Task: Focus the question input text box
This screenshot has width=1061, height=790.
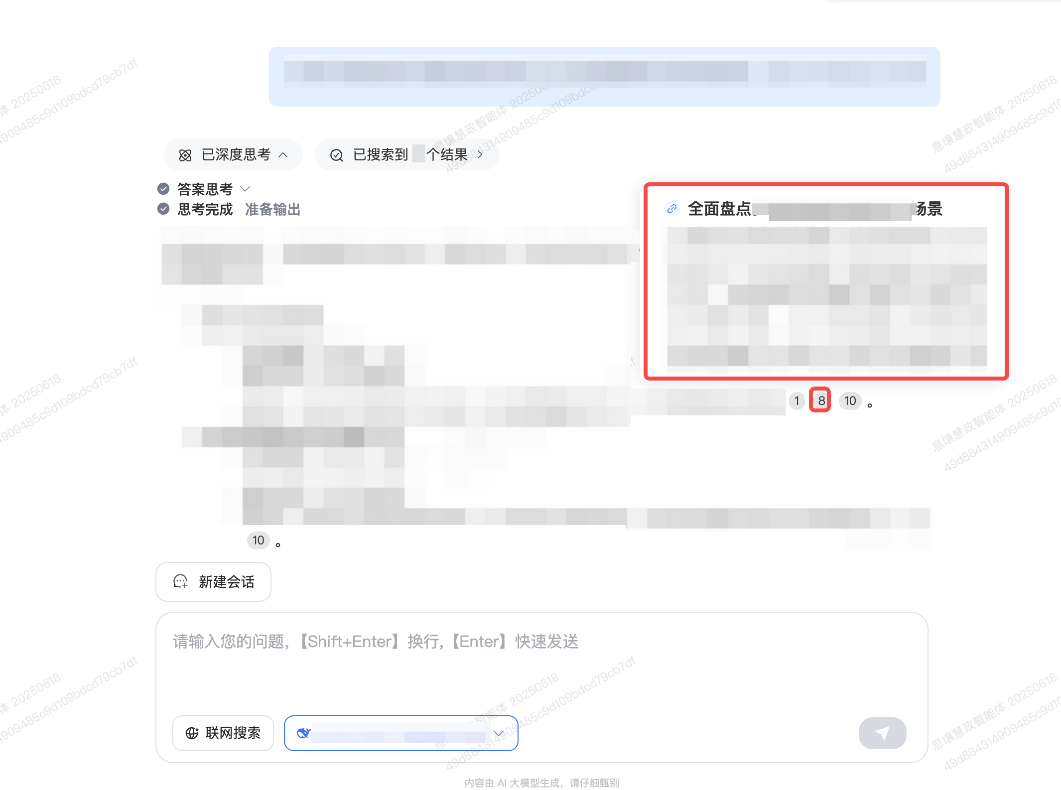Action: tap(542, 662)
